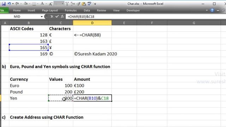The image size is (226, 127).
Task: Click the ©Suresh Kadam 2020 cell
Action: point(92,54)
